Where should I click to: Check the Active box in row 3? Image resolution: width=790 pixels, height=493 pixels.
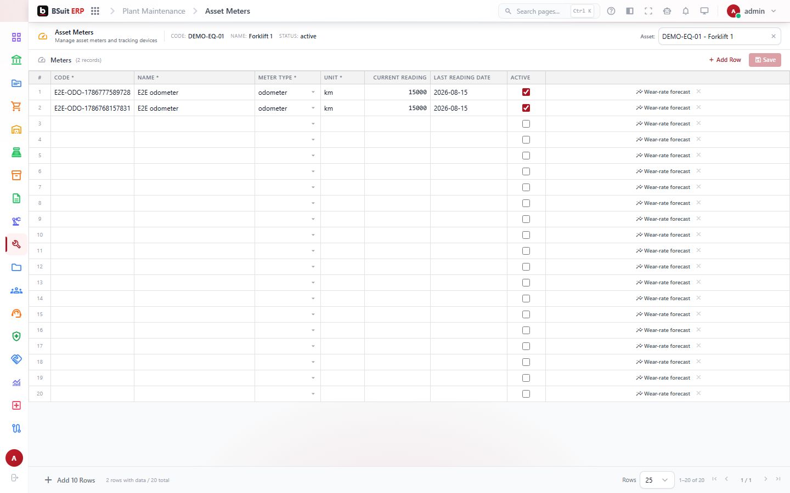[x=526, y=124]
